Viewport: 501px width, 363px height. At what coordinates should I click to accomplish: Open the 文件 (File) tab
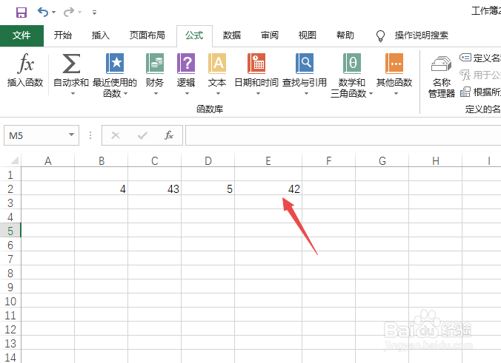click(x=21, y=35)
